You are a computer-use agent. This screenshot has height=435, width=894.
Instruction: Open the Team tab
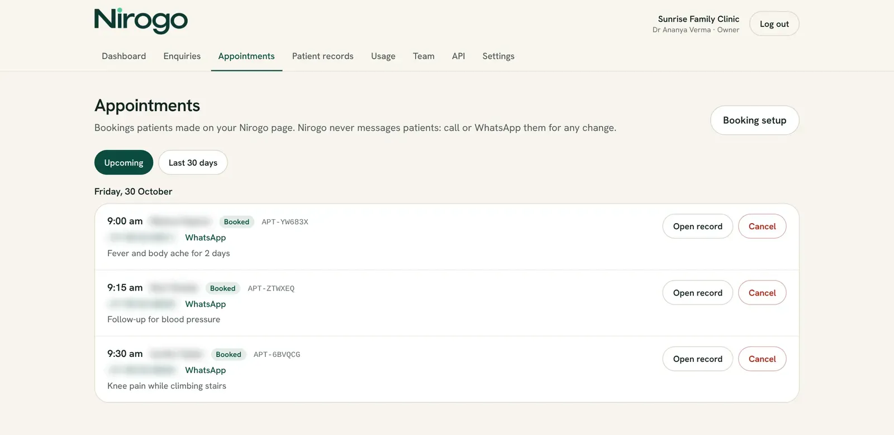pyautogui.click(x=424, y=56)
